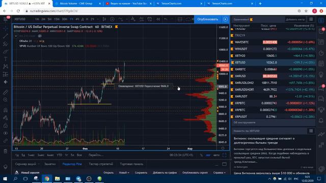Select the text annotation tool
The height and width of the screenshot is (183, 326).
[x=6, y=59]
